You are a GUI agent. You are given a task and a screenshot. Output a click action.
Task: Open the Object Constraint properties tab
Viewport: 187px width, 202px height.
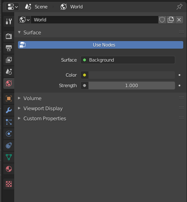[9, 145]
